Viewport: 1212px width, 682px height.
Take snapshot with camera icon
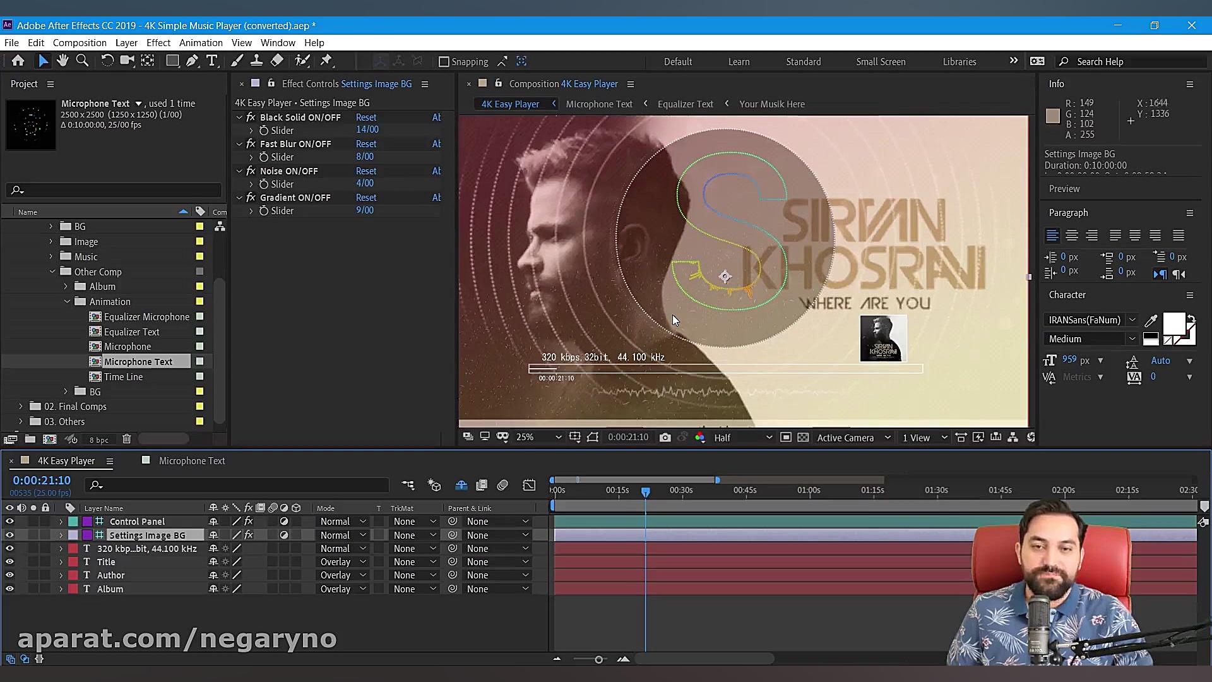[665, 438]
